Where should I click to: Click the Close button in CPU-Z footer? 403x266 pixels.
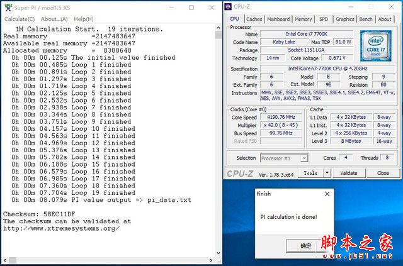click(383, 173)
